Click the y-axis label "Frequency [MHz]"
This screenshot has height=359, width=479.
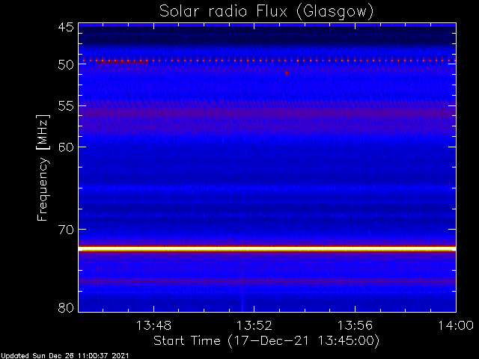click(43, 168)
